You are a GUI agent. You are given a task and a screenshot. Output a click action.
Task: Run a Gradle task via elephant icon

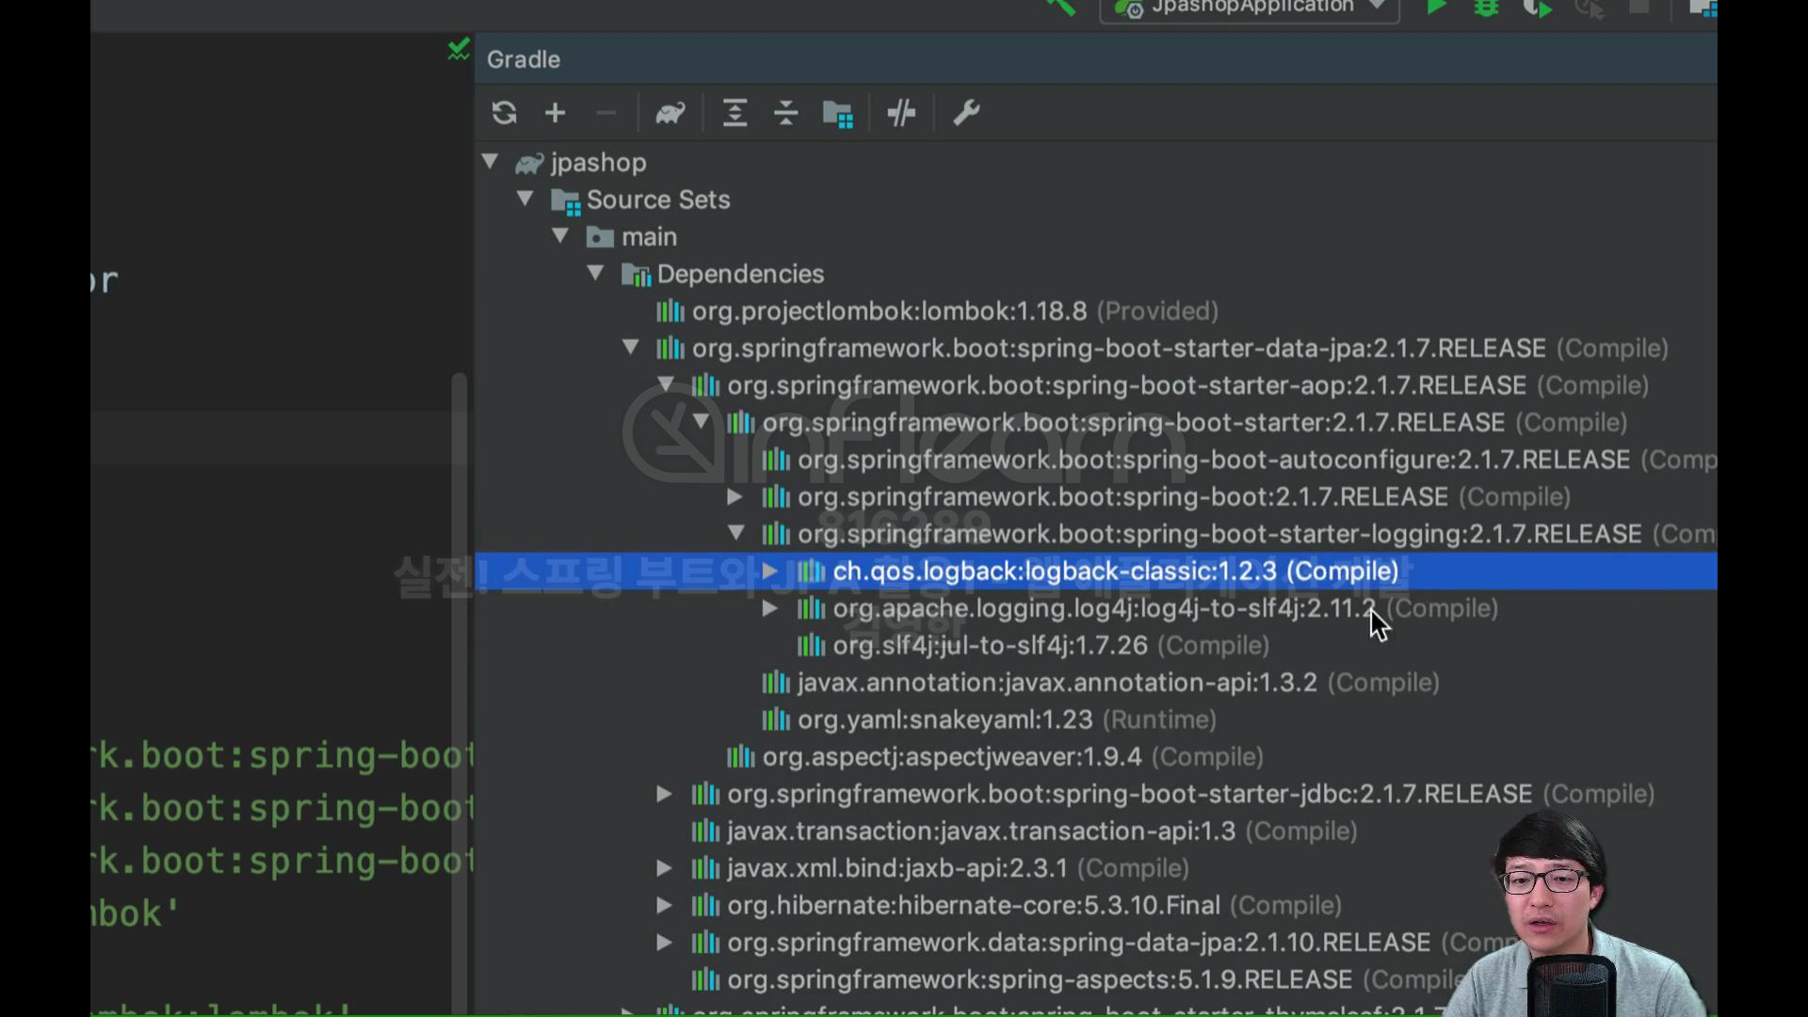[x=670, y=113]
